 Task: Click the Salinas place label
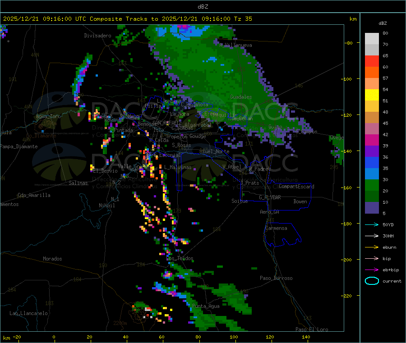[x=78, y=183]
